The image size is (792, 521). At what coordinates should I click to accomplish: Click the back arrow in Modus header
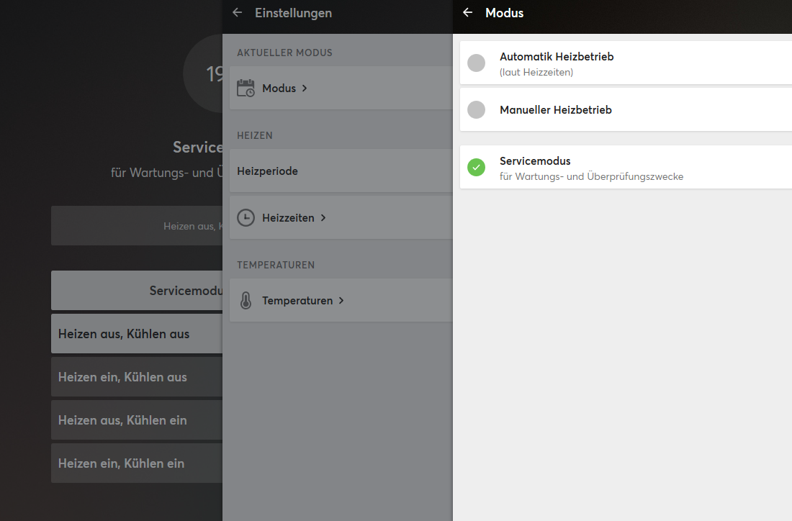click(468, 13)
